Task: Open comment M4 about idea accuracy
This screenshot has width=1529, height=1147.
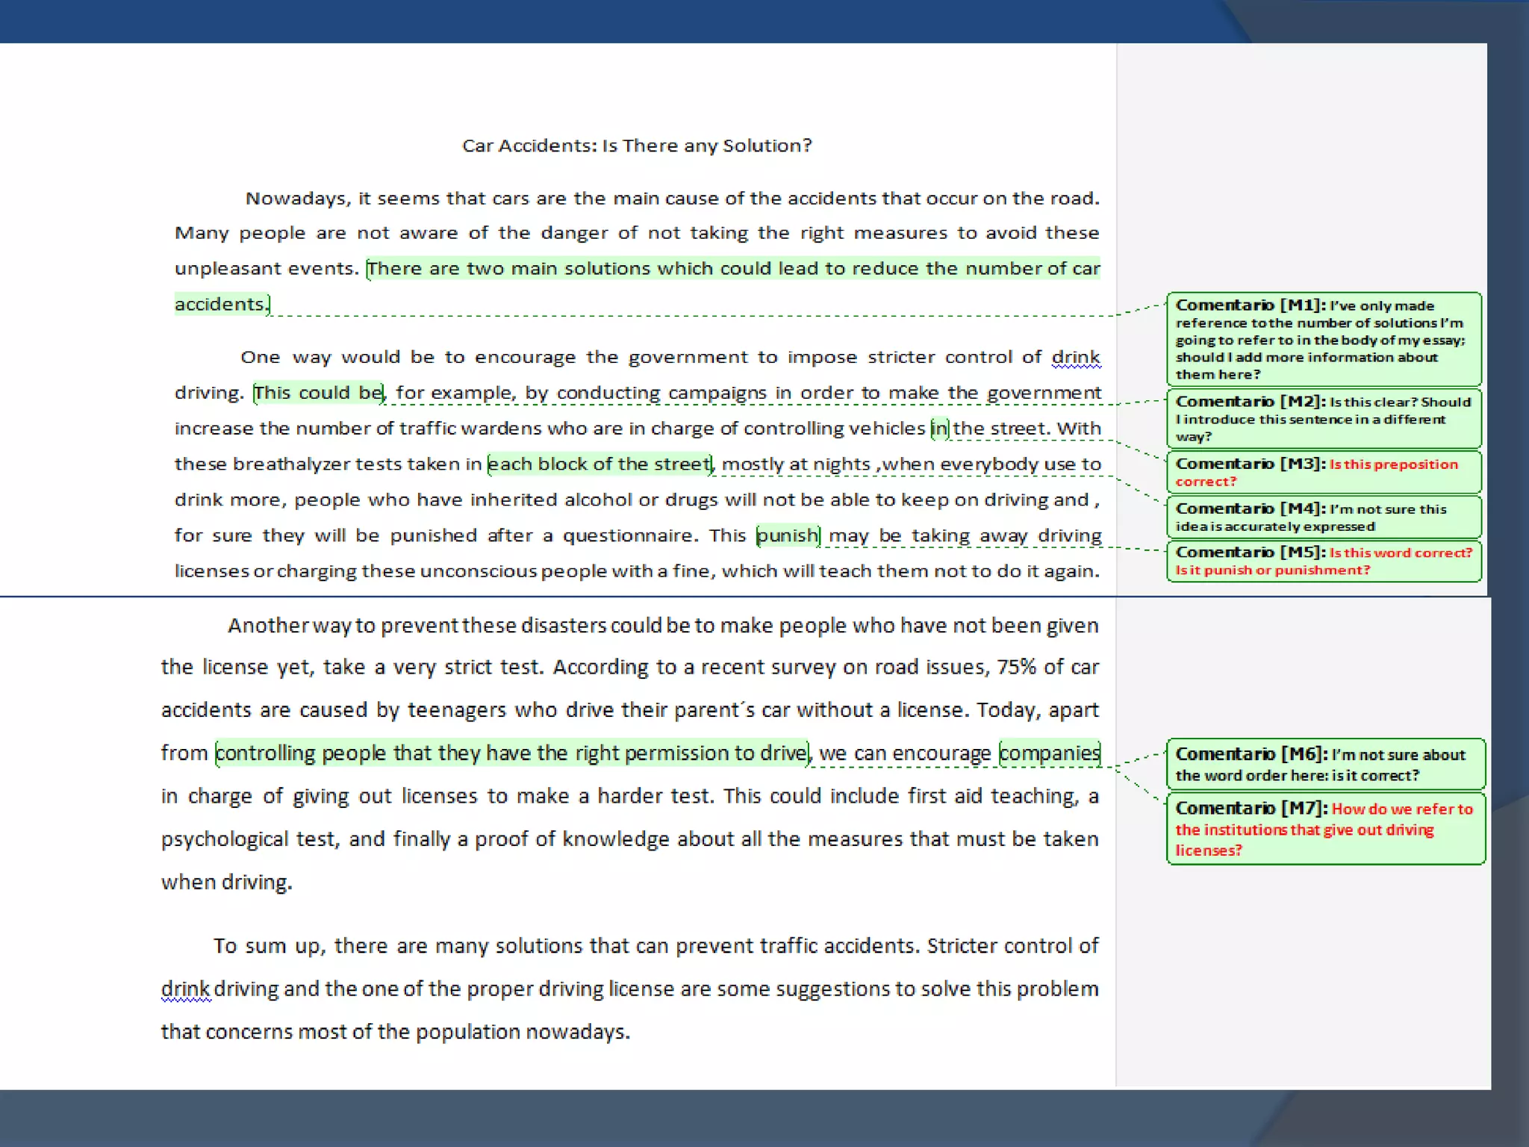Action: click(1323, 517)
